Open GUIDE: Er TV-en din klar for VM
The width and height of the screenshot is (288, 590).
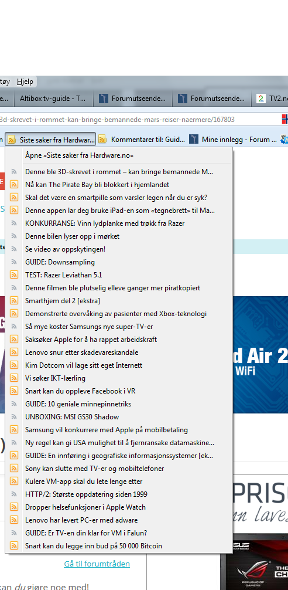click(x=119, y=533)
